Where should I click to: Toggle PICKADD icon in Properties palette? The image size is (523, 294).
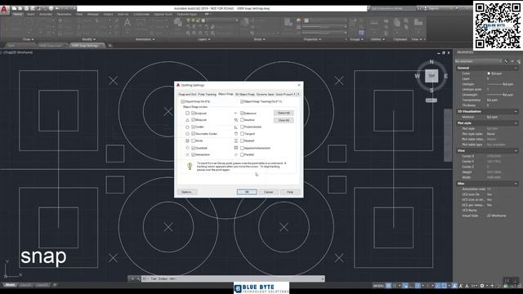pos(506,61)
